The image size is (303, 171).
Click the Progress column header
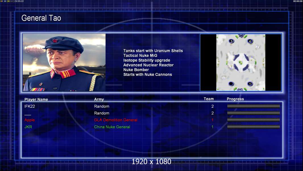pos(235,99)
